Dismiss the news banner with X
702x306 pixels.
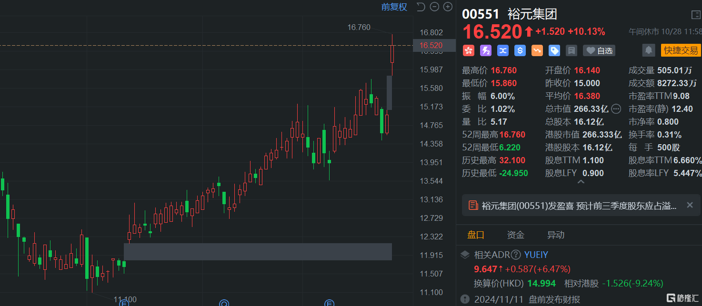[690, 205]
